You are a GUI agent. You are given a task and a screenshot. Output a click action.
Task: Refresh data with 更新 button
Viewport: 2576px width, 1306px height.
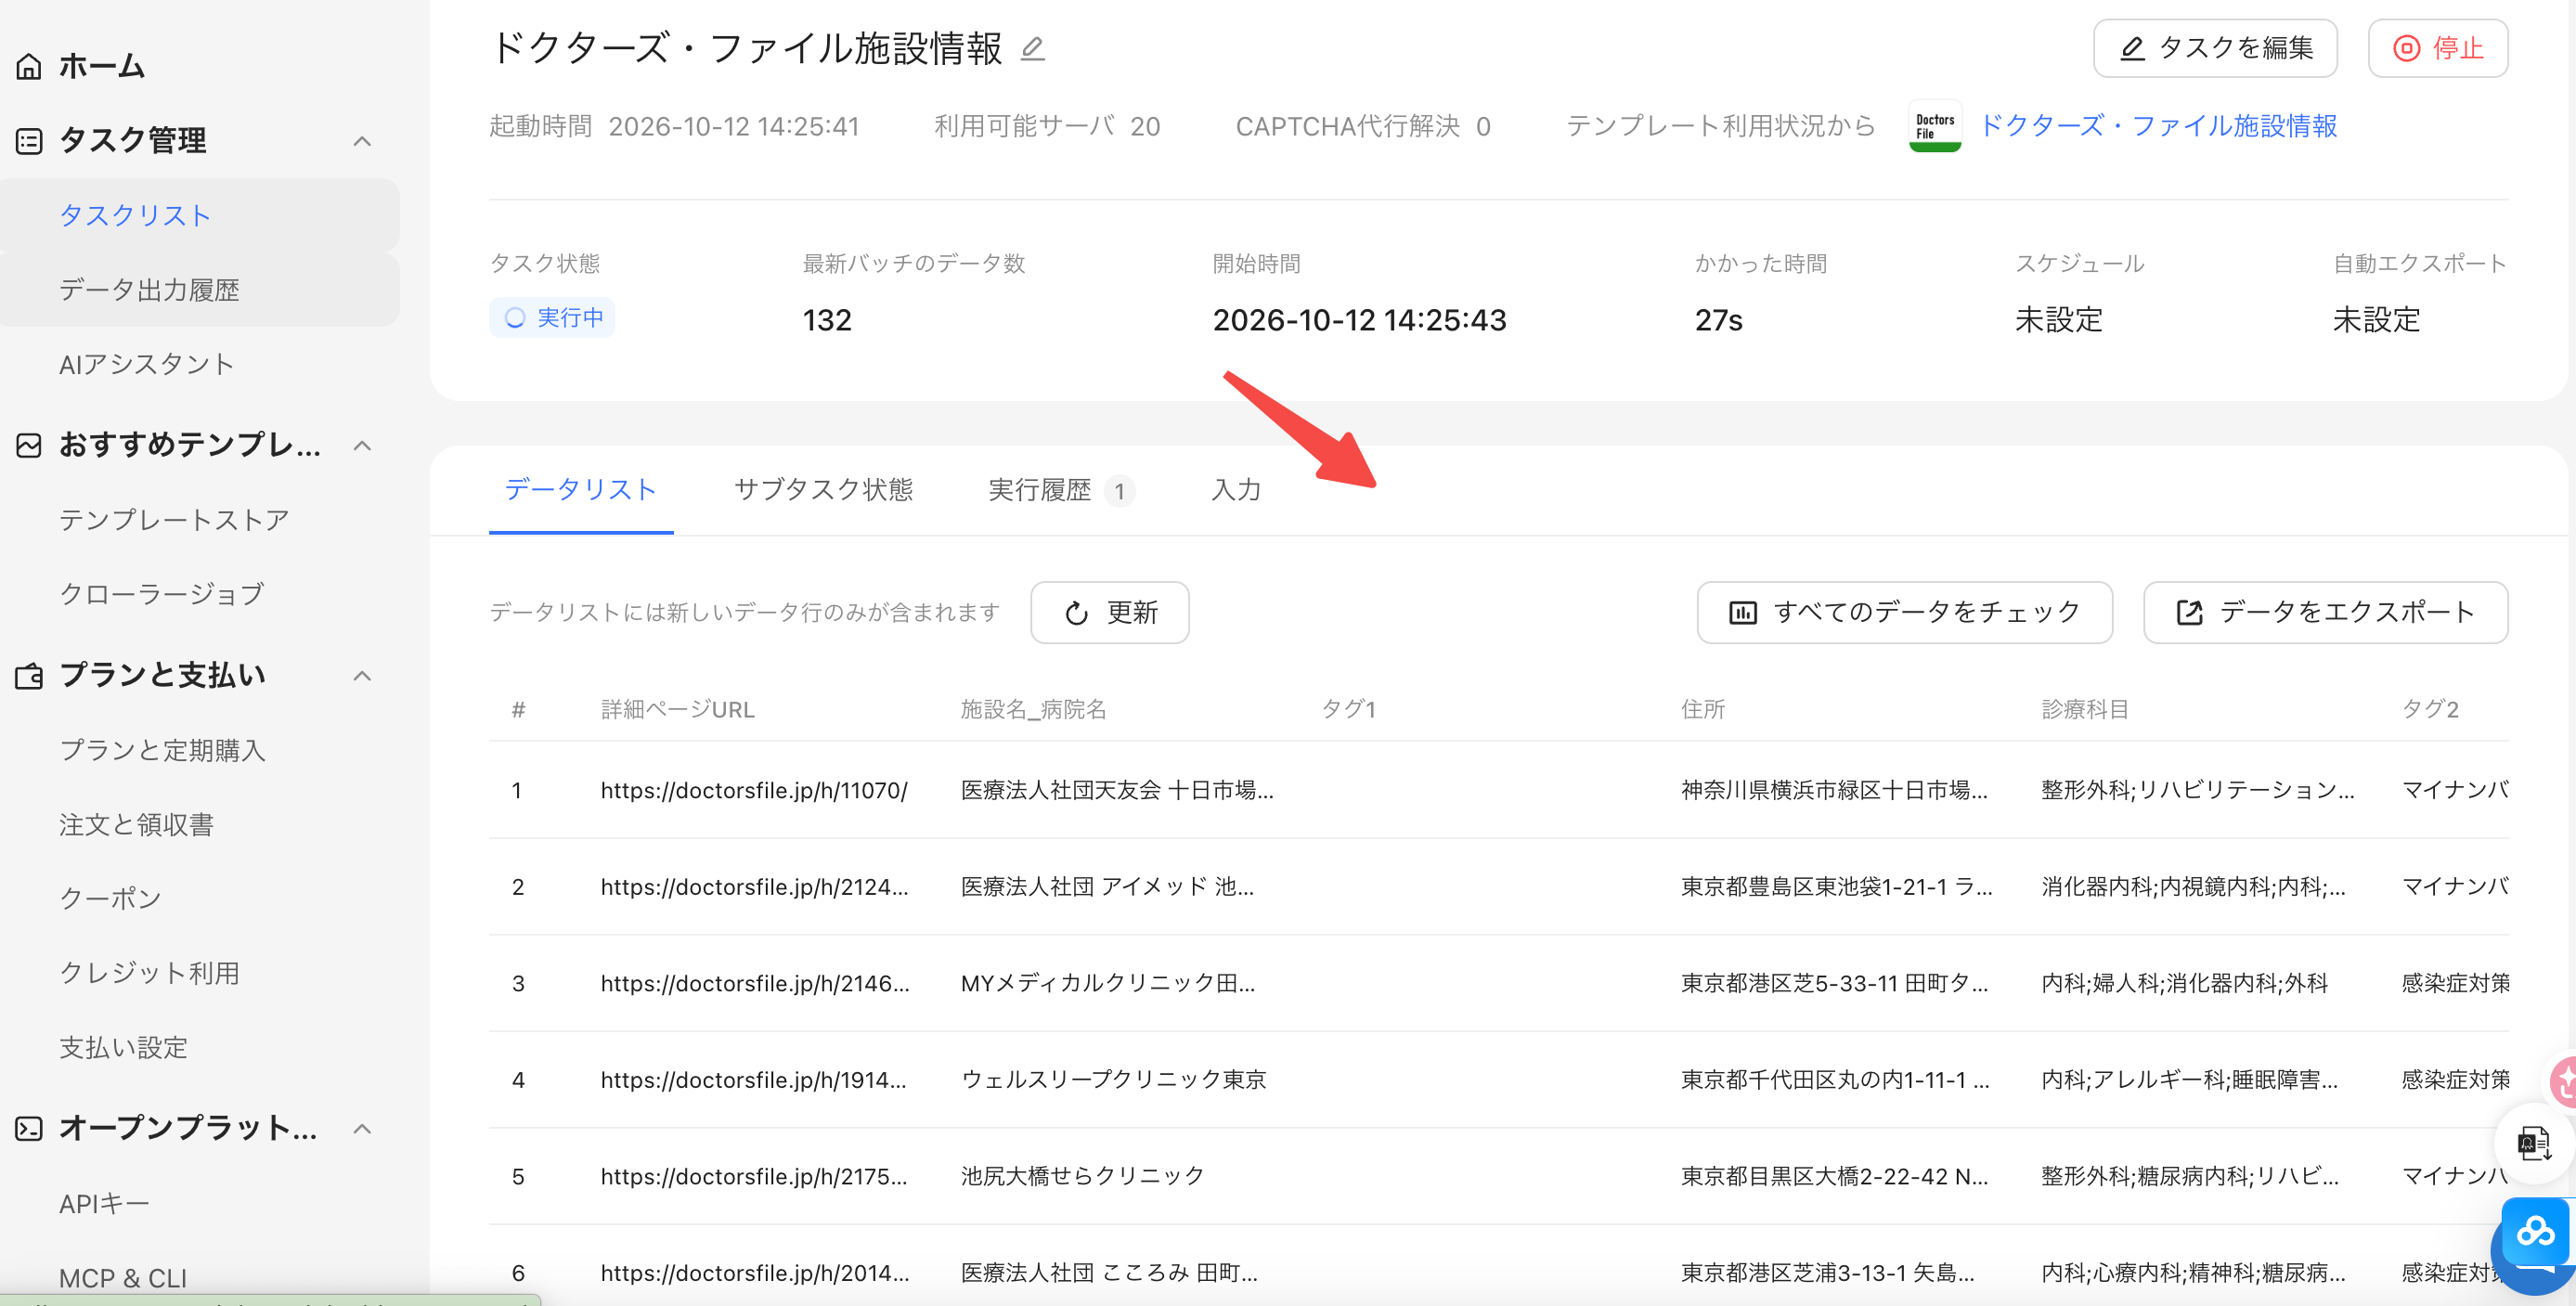(1110, 612)
